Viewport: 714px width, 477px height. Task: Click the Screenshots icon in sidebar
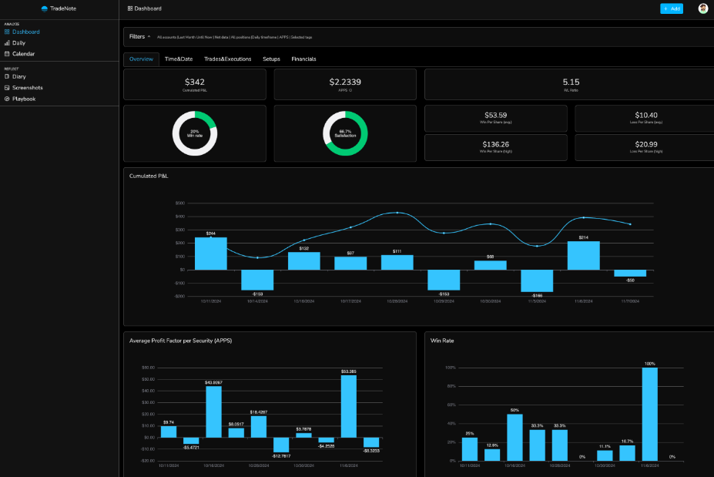coord(7,88)
